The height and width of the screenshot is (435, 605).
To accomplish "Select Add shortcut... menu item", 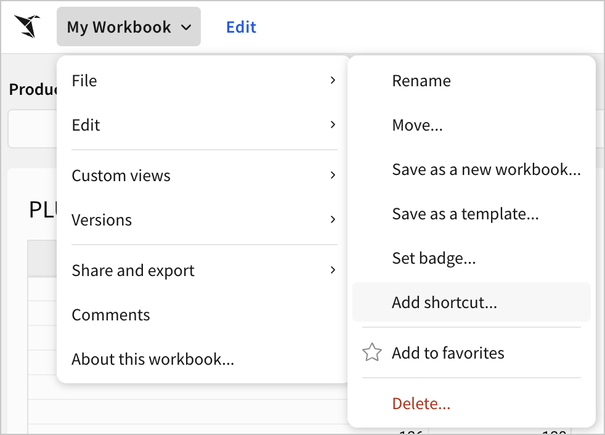I will (x=444, y=303).
